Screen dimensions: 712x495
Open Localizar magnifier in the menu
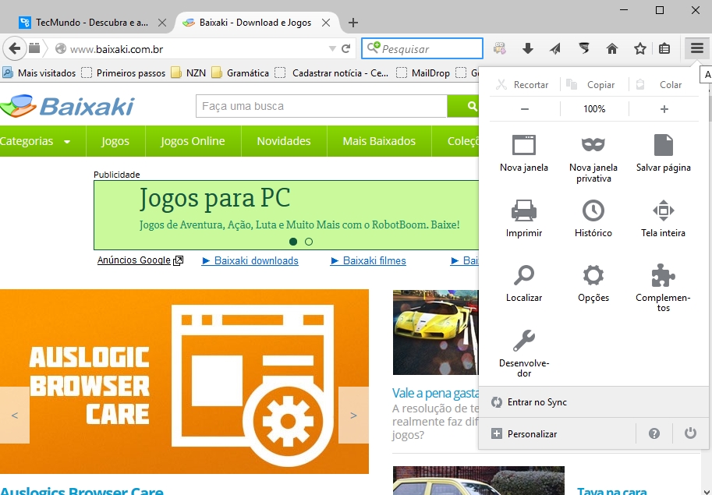524,283
